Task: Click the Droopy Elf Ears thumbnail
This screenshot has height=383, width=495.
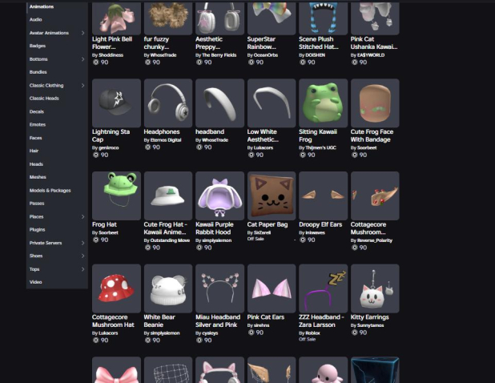Action: 323,196
